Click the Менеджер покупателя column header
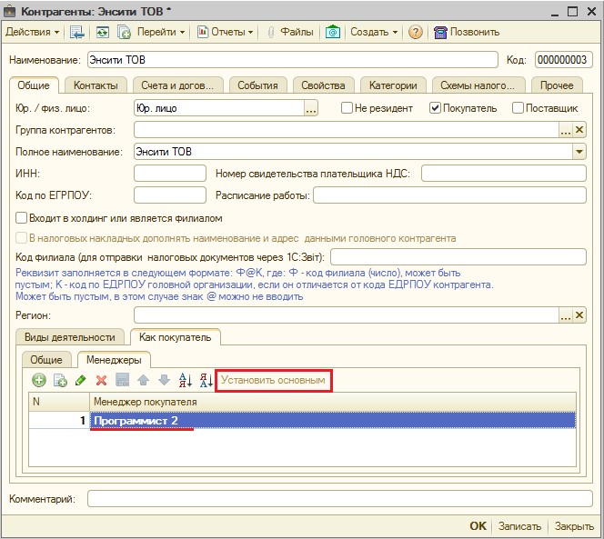This screenshot has width=604, height=539. click(x=333, y=402)
